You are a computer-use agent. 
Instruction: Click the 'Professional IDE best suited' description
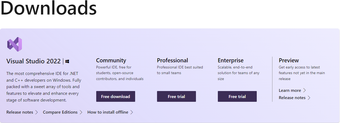[x=180, y=70]
